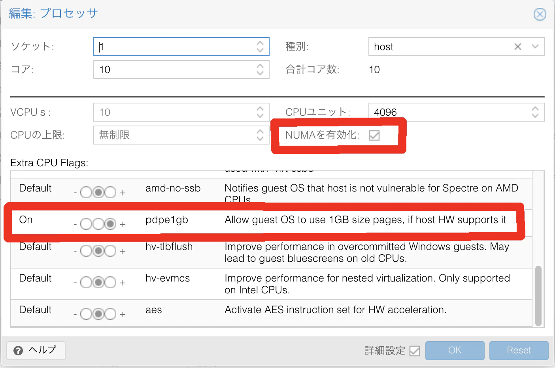
Task: Open the ヘルプ help button
Action: [36, 350]
